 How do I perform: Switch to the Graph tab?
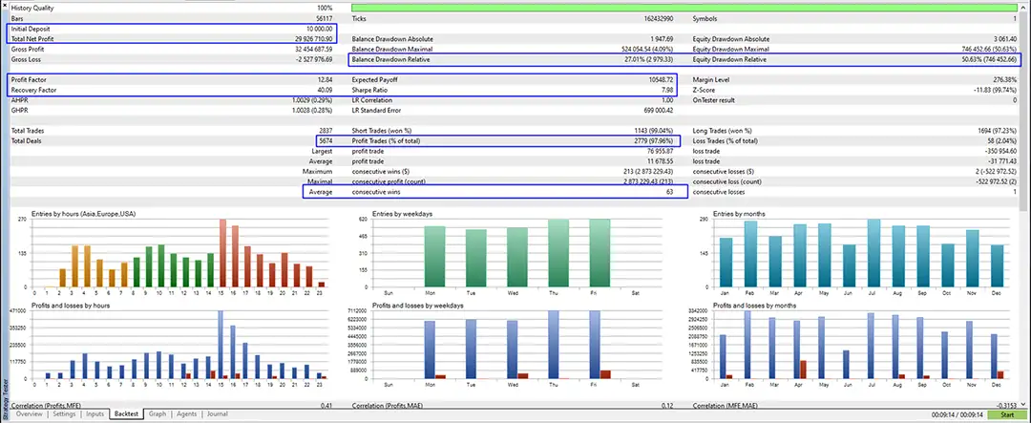pos(158,414)
